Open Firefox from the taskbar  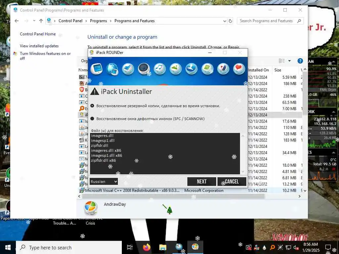click(x=147, y=247)
